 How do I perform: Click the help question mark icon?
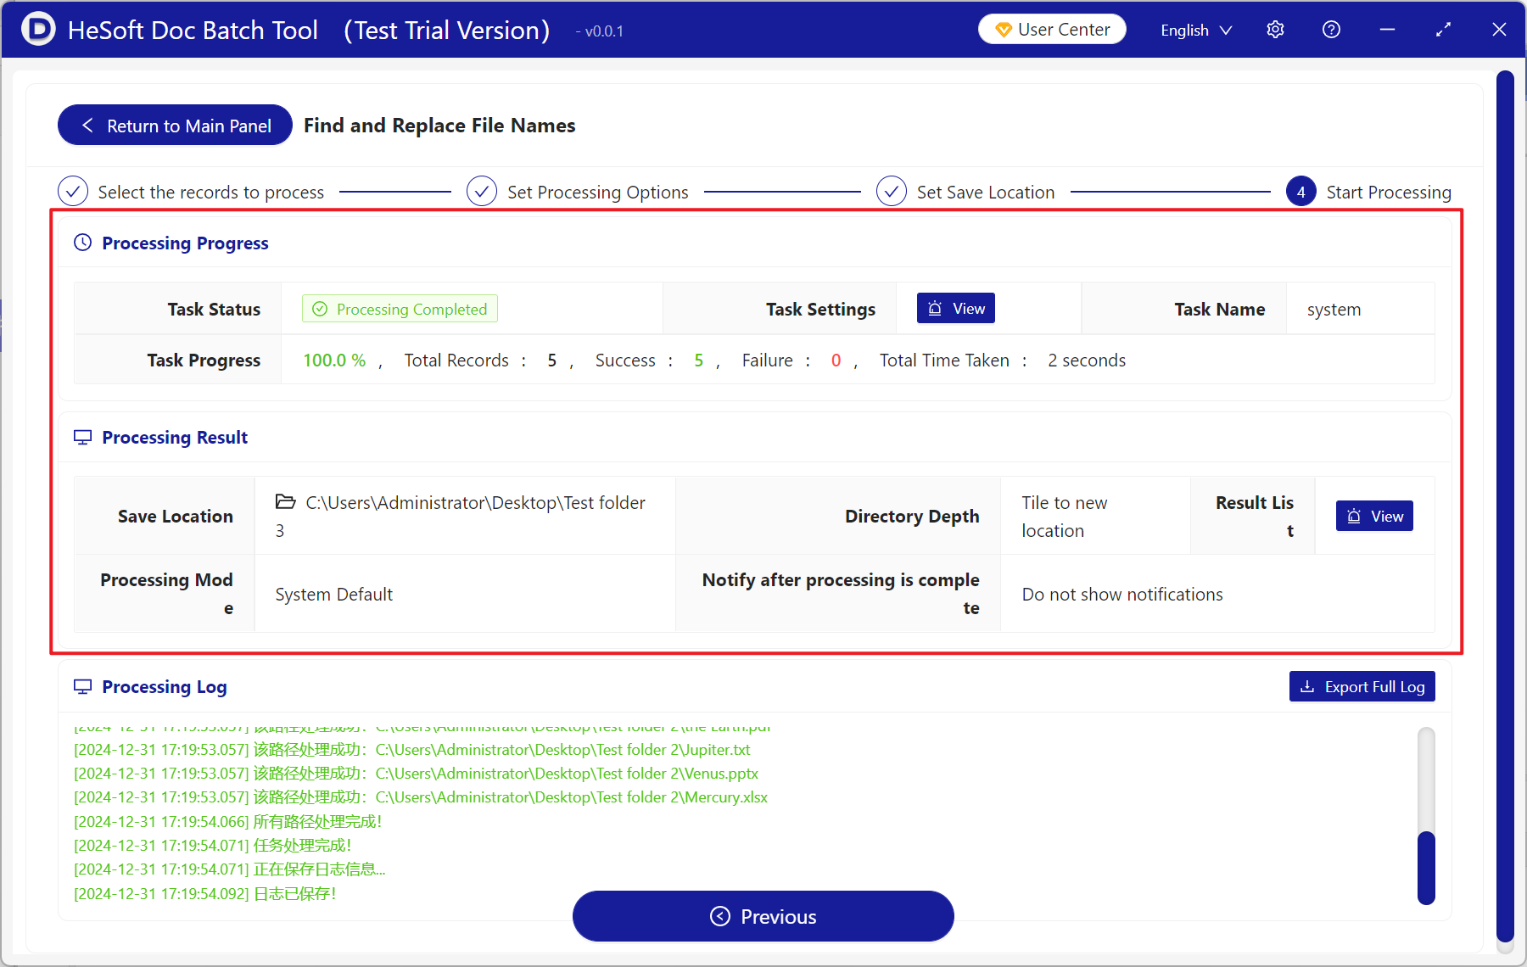[1331, 30]
